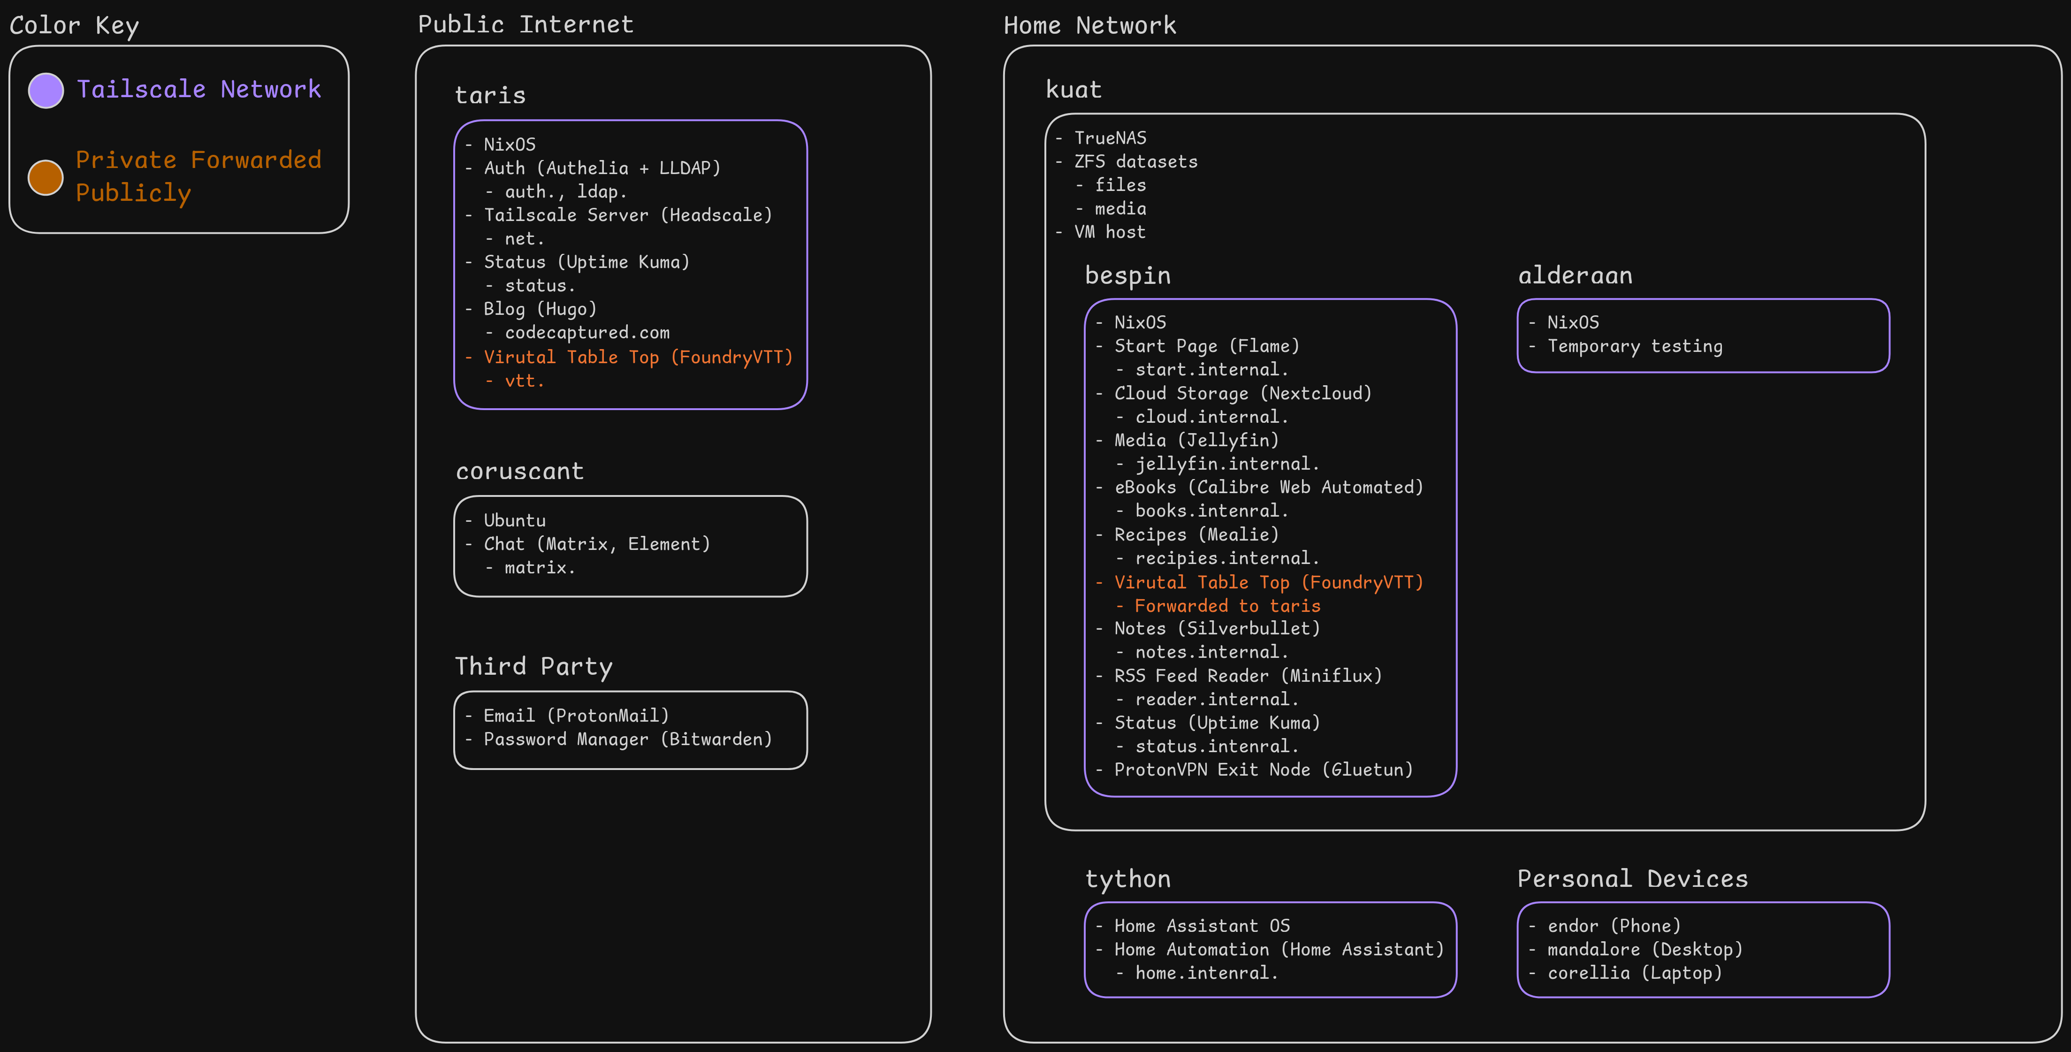The width and height of the screenshot is (2071, 1052).
Task: Click the 'media' dataset line
Action: [x=1121, y=208]
